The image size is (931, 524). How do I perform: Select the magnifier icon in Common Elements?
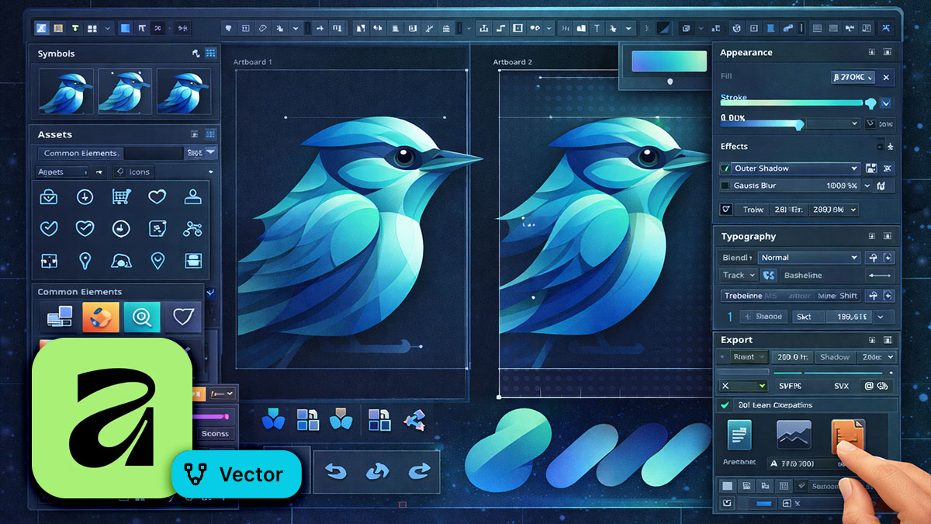click(142, 317)
